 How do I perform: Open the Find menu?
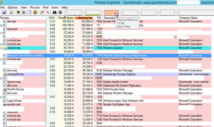(46, 8)
